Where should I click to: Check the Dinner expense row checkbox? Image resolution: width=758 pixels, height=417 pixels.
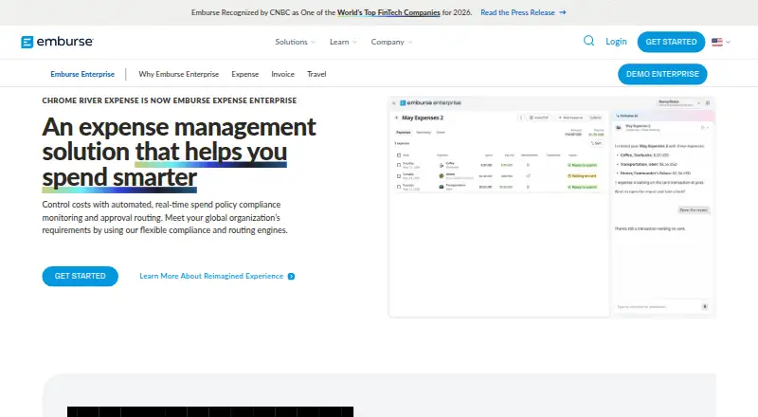pos(399,176)
